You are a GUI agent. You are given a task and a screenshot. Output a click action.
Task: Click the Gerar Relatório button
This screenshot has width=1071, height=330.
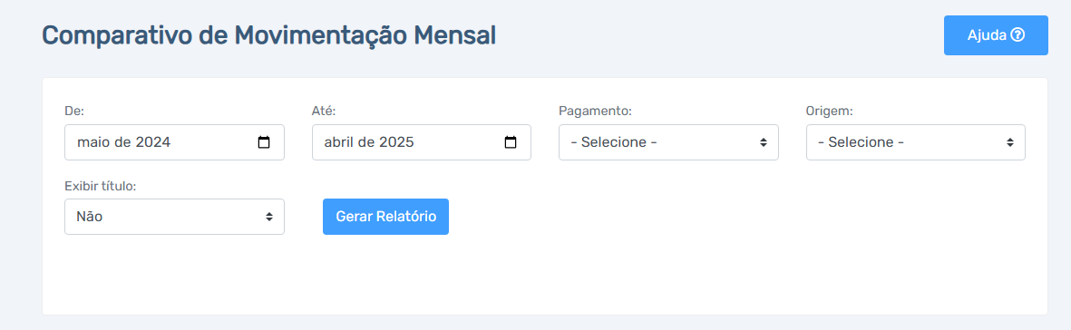[x=386, y=217]
